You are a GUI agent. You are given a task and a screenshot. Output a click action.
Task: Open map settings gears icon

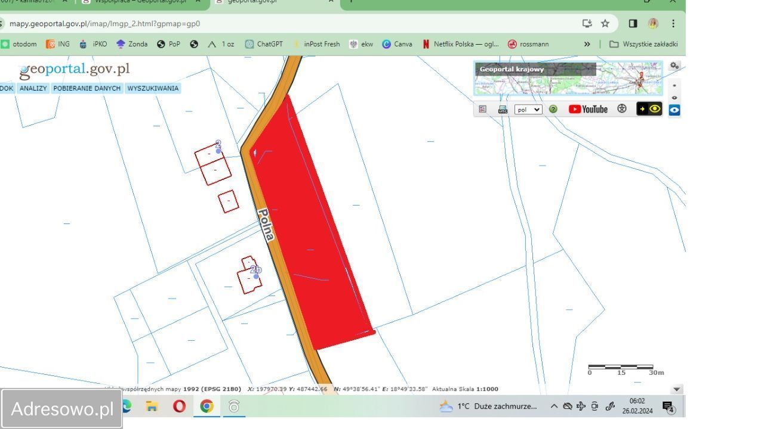tap(674, 66)
